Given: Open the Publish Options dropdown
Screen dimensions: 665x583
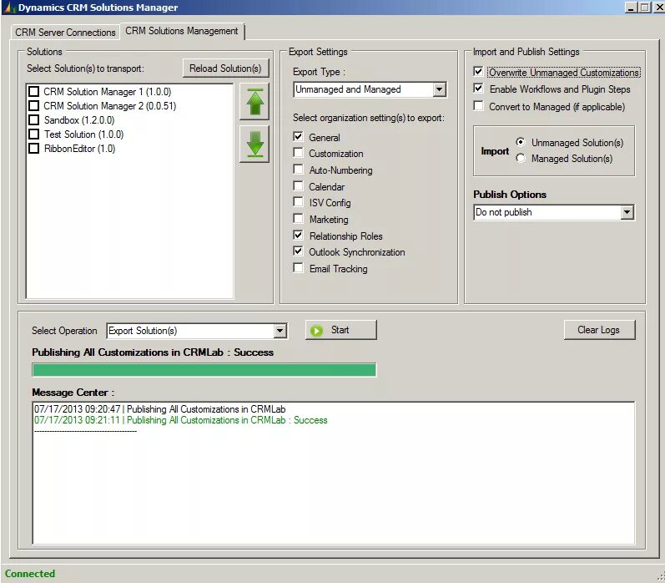Looking at the screenshot, I should point(627,212).
